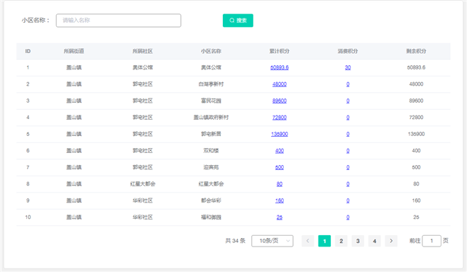
Task: Click the green 搜索 search button
Action: pyautogui.click(x=238, y=21)
